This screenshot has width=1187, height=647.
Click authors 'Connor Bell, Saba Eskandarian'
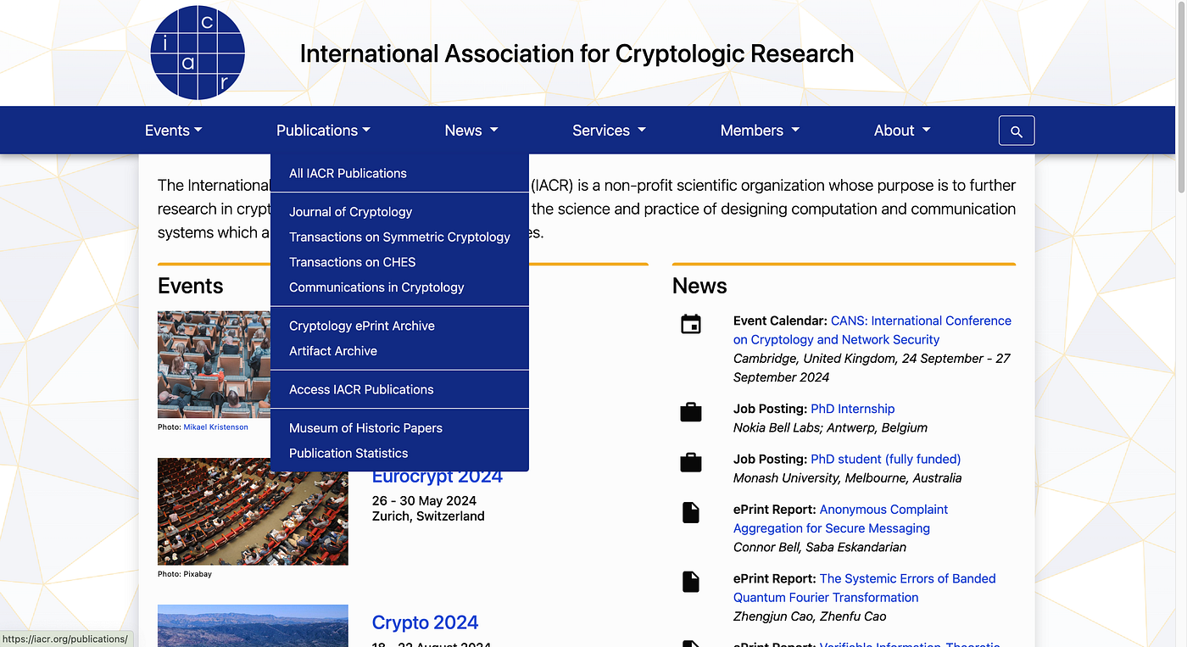[x=820, y=547]
